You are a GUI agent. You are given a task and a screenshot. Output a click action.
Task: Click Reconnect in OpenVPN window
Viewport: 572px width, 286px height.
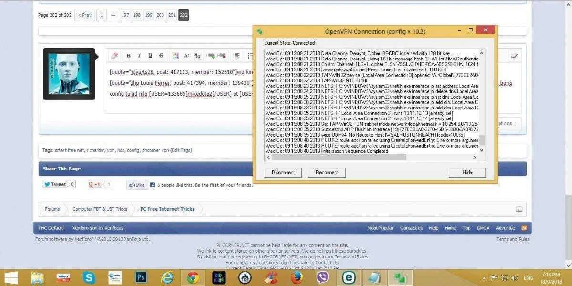tap(327, 172)
